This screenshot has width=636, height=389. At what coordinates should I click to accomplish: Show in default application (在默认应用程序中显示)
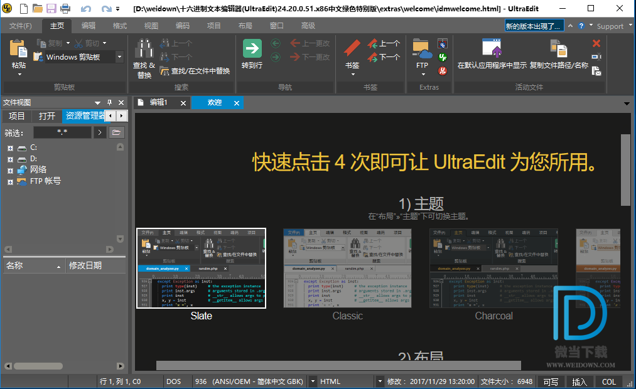coord(492,53)
